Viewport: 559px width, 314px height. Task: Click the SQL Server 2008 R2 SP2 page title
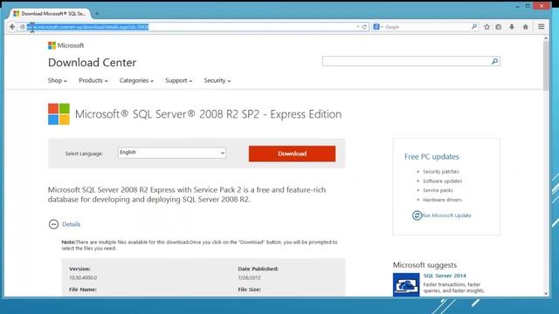208,114
